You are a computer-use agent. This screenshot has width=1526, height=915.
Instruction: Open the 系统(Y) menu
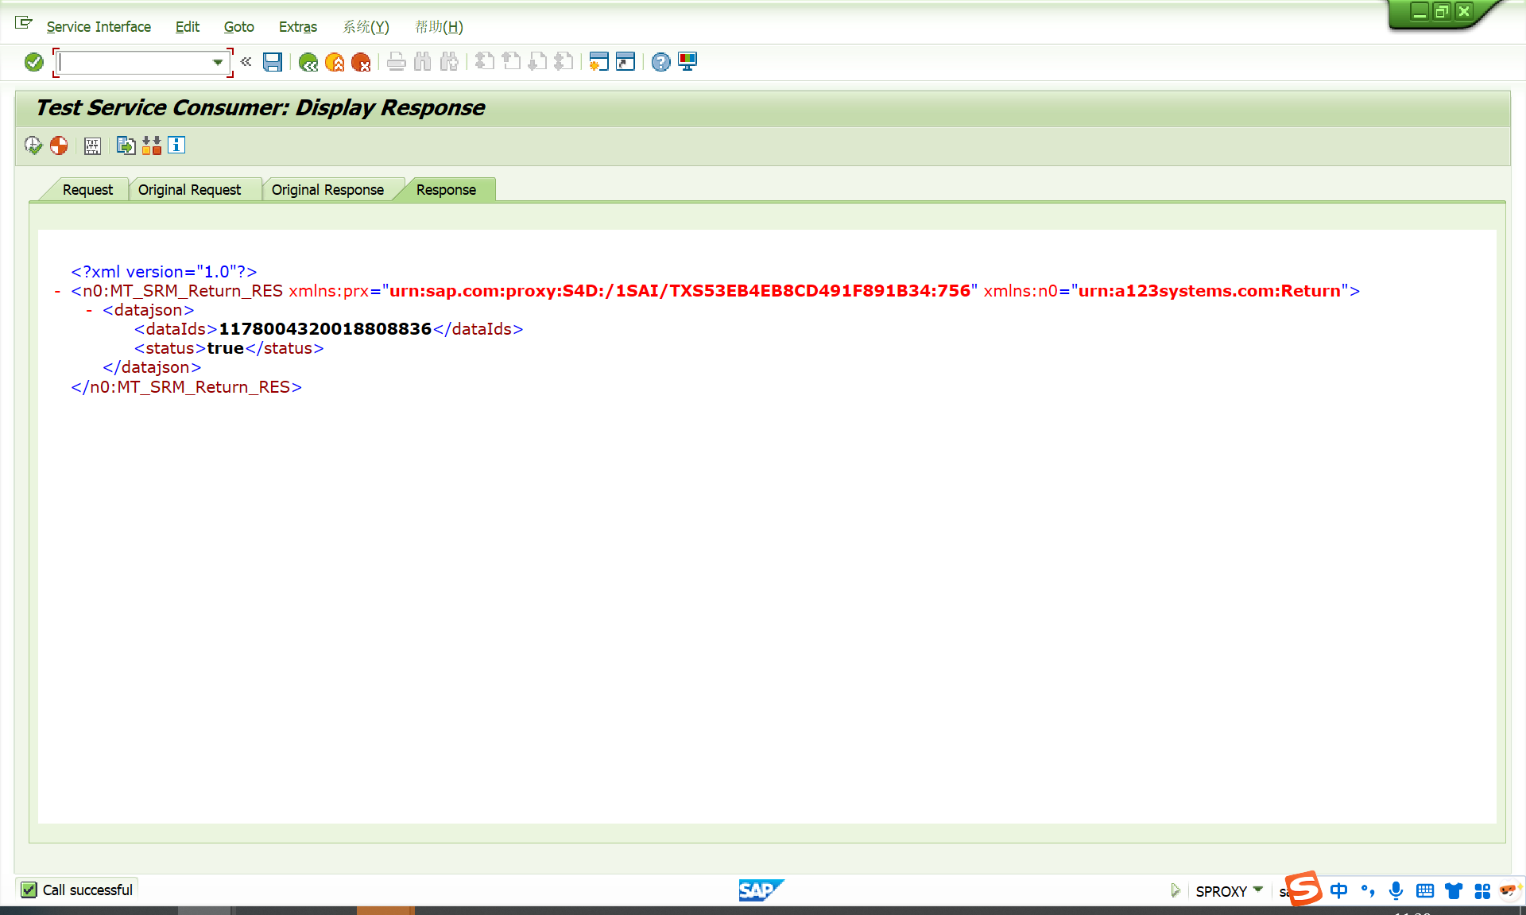[x=366, y=27]
